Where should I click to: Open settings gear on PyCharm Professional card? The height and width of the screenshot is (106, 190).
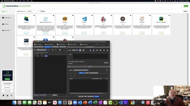pos(169,15)
